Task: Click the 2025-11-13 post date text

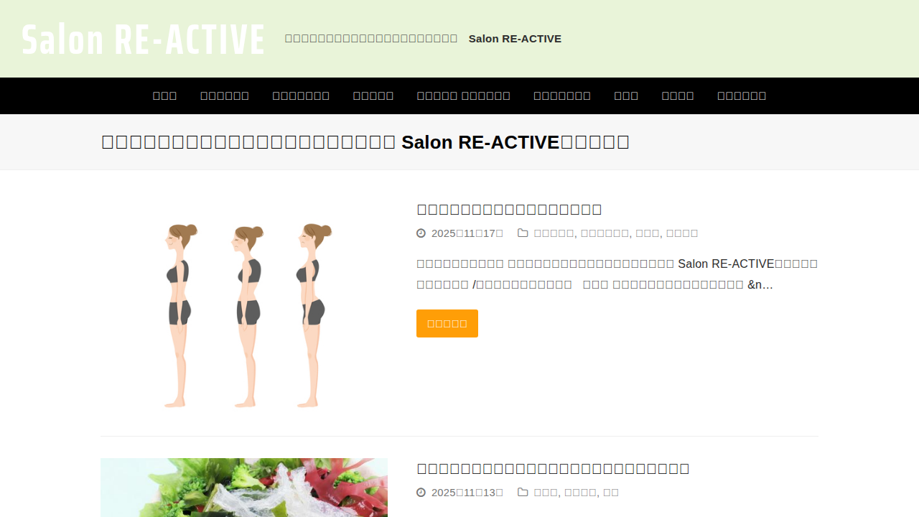Action: tap(467, 493)
